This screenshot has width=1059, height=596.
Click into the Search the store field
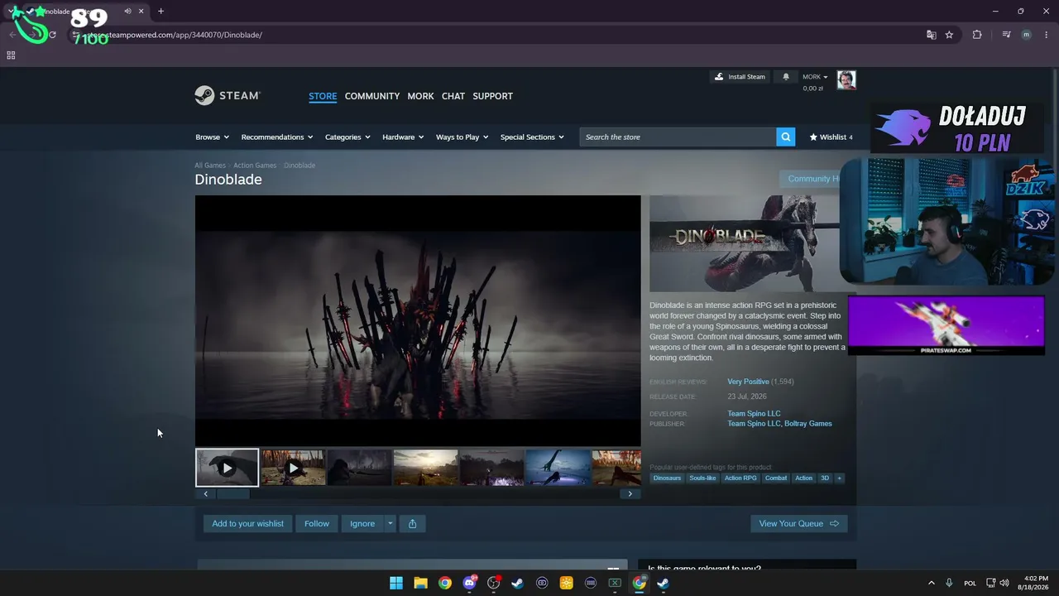pos(678,137)
